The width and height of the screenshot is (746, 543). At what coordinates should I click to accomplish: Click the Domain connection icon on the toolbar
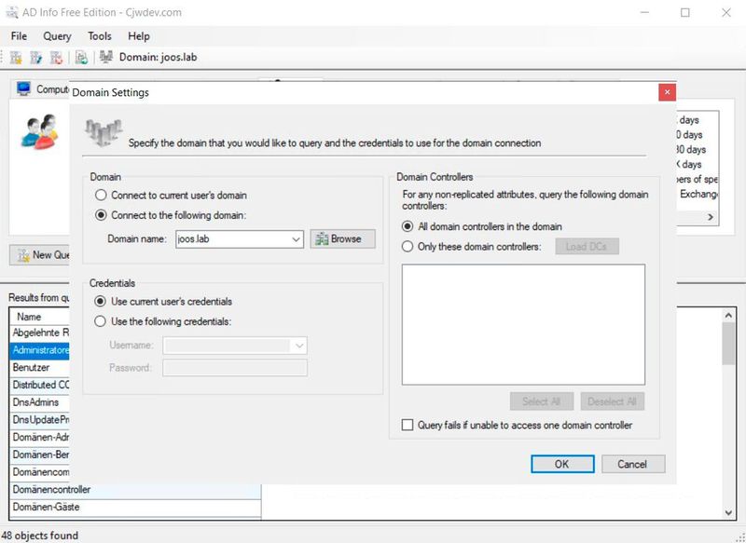pyautogui.click(x=105, y=57)
